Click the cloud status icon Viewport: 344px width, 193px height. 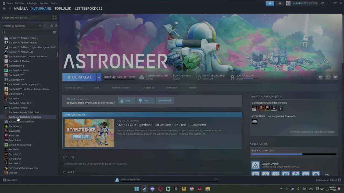[x=142, y=77]
